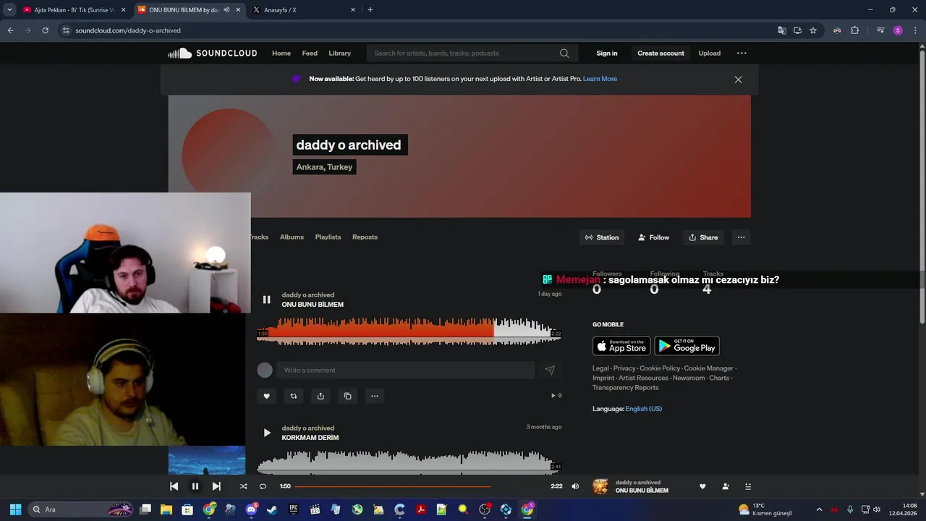Mute the player volume
The width and height of the screenshot is (926, 521).
click(x=575, y=486)
